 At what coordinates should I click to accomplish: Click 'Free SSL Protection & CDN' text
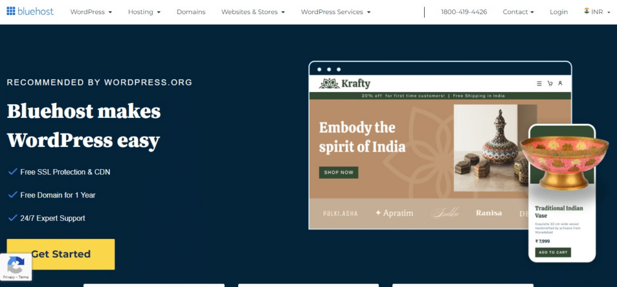(x=65, y=172)
